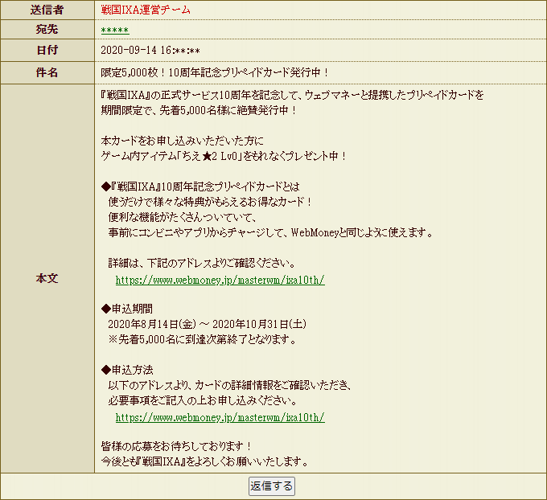Click the closing line 今後とも『戦国IXA』をよろしくお願いいたします。
Screen dimensions: 547x500
tap(205, 461)
